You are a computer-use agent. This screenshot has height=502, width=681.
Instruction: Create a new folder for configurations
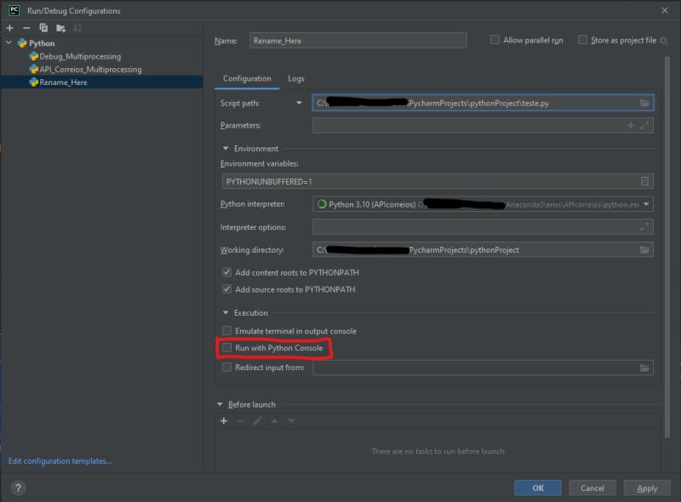pyautogui.click(x=61, y=28)
